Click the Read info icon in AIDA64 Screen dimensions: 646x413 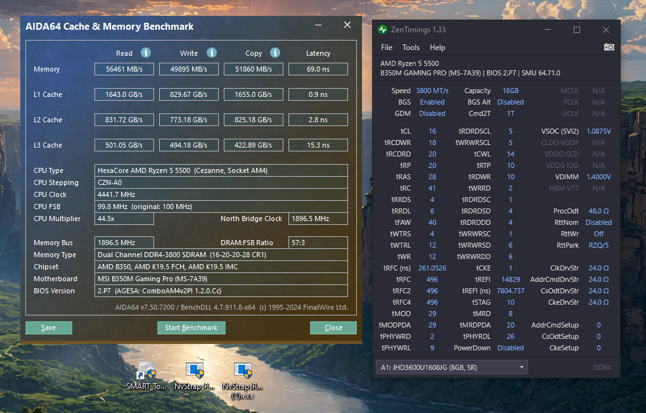[145, 53]
